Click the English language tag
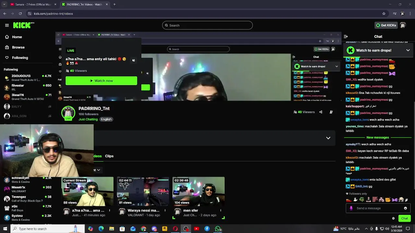 (x=106, y=119)
